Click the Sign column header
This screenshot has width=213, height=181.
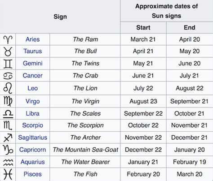pyautogui.click(x=60, y=17)
